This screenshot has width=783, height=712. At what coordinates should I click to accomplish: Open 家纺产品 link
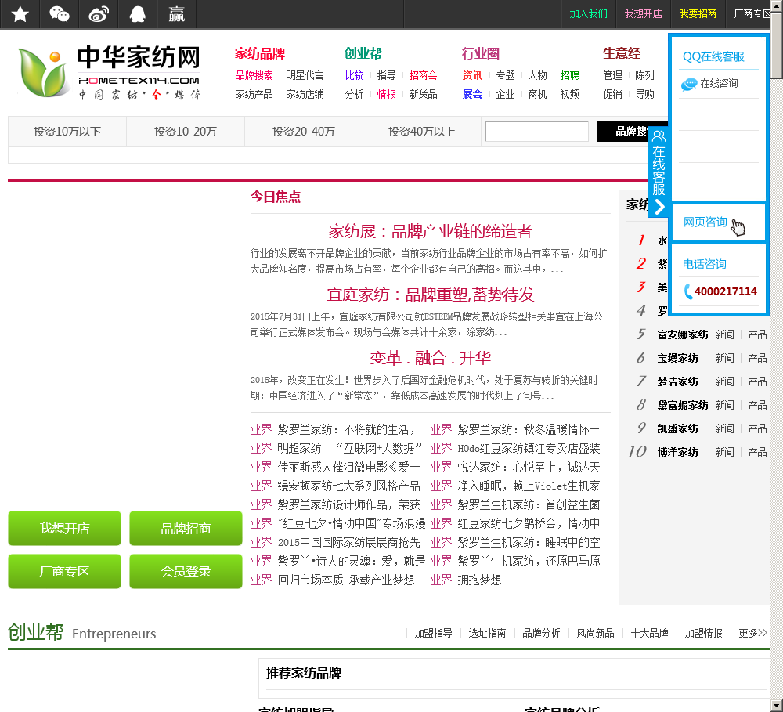[254, 95]
